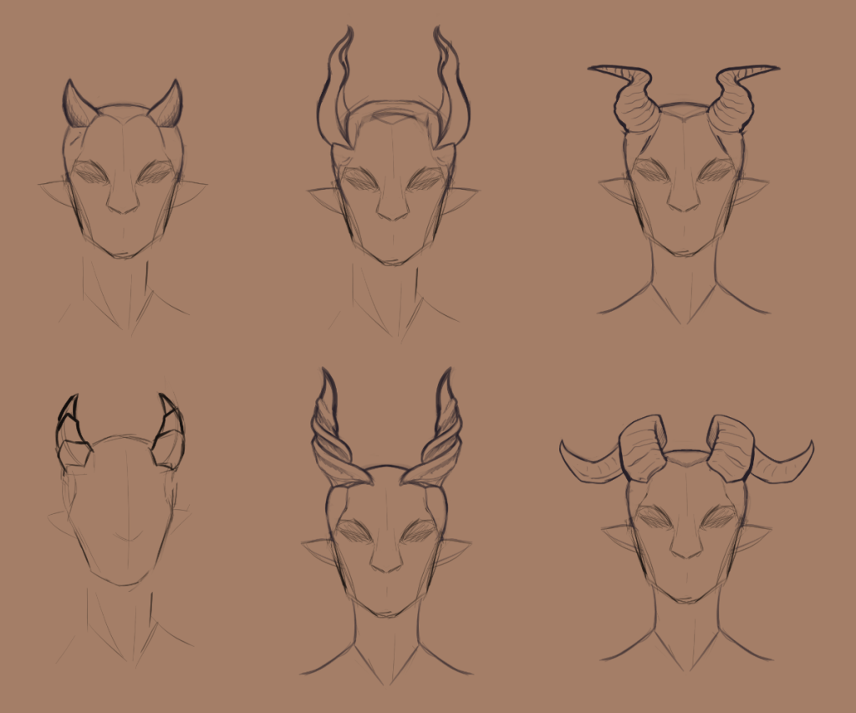The image size is (856, 713).
Task: Click the tall wavy right horn, top-middle head
Action: [452, 88]
